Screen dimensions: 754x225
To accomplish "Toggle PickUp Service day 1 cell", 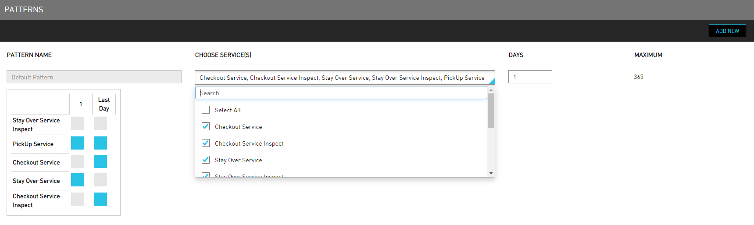I will point(78,143).
